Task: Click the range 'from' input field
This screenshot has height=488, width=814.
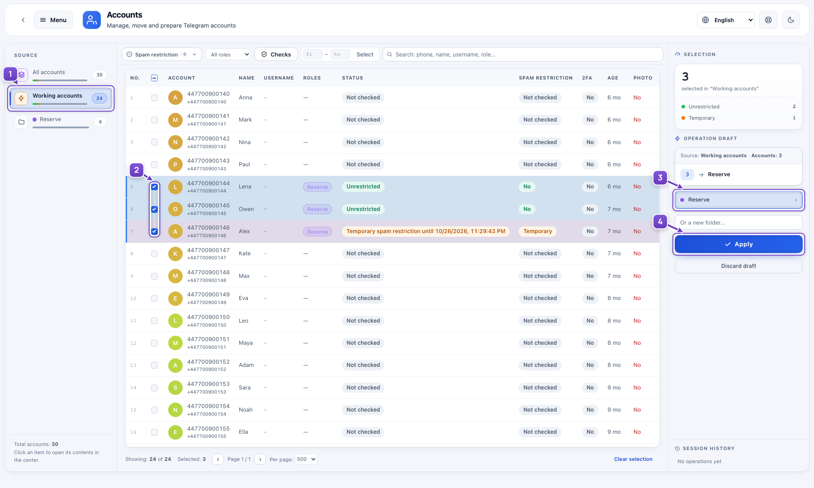Action: (x=312, y=54)
